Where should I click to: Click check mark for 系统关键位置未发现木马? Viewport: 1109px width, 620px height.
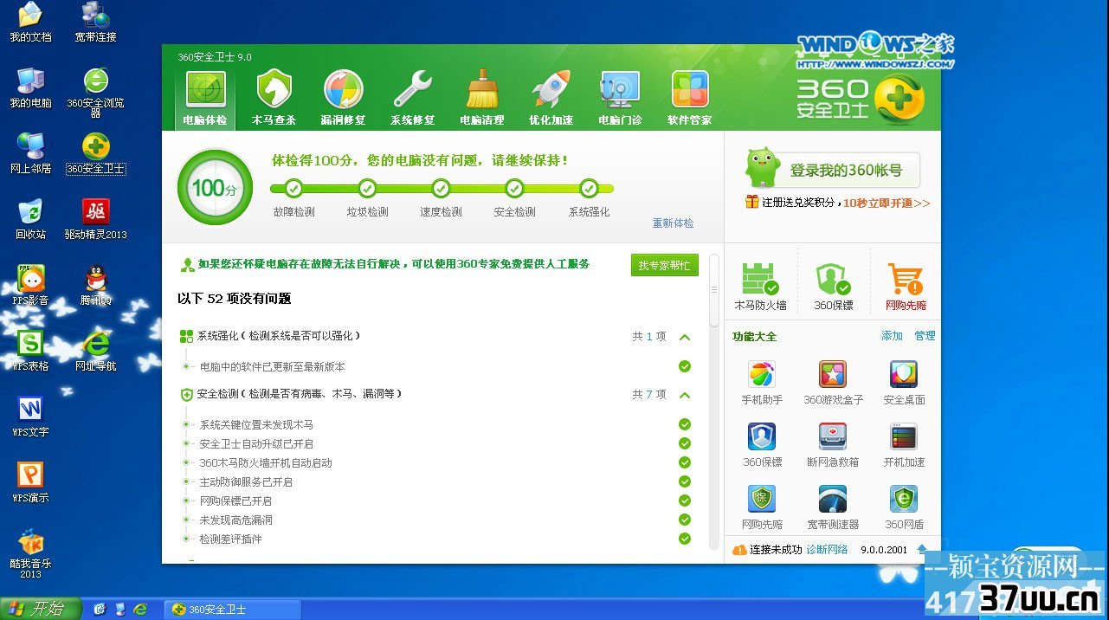click(x=685, y=424)
